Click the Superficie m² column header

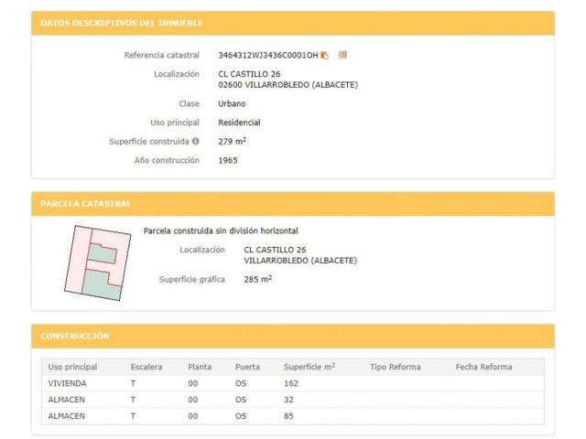coord(309,367)
